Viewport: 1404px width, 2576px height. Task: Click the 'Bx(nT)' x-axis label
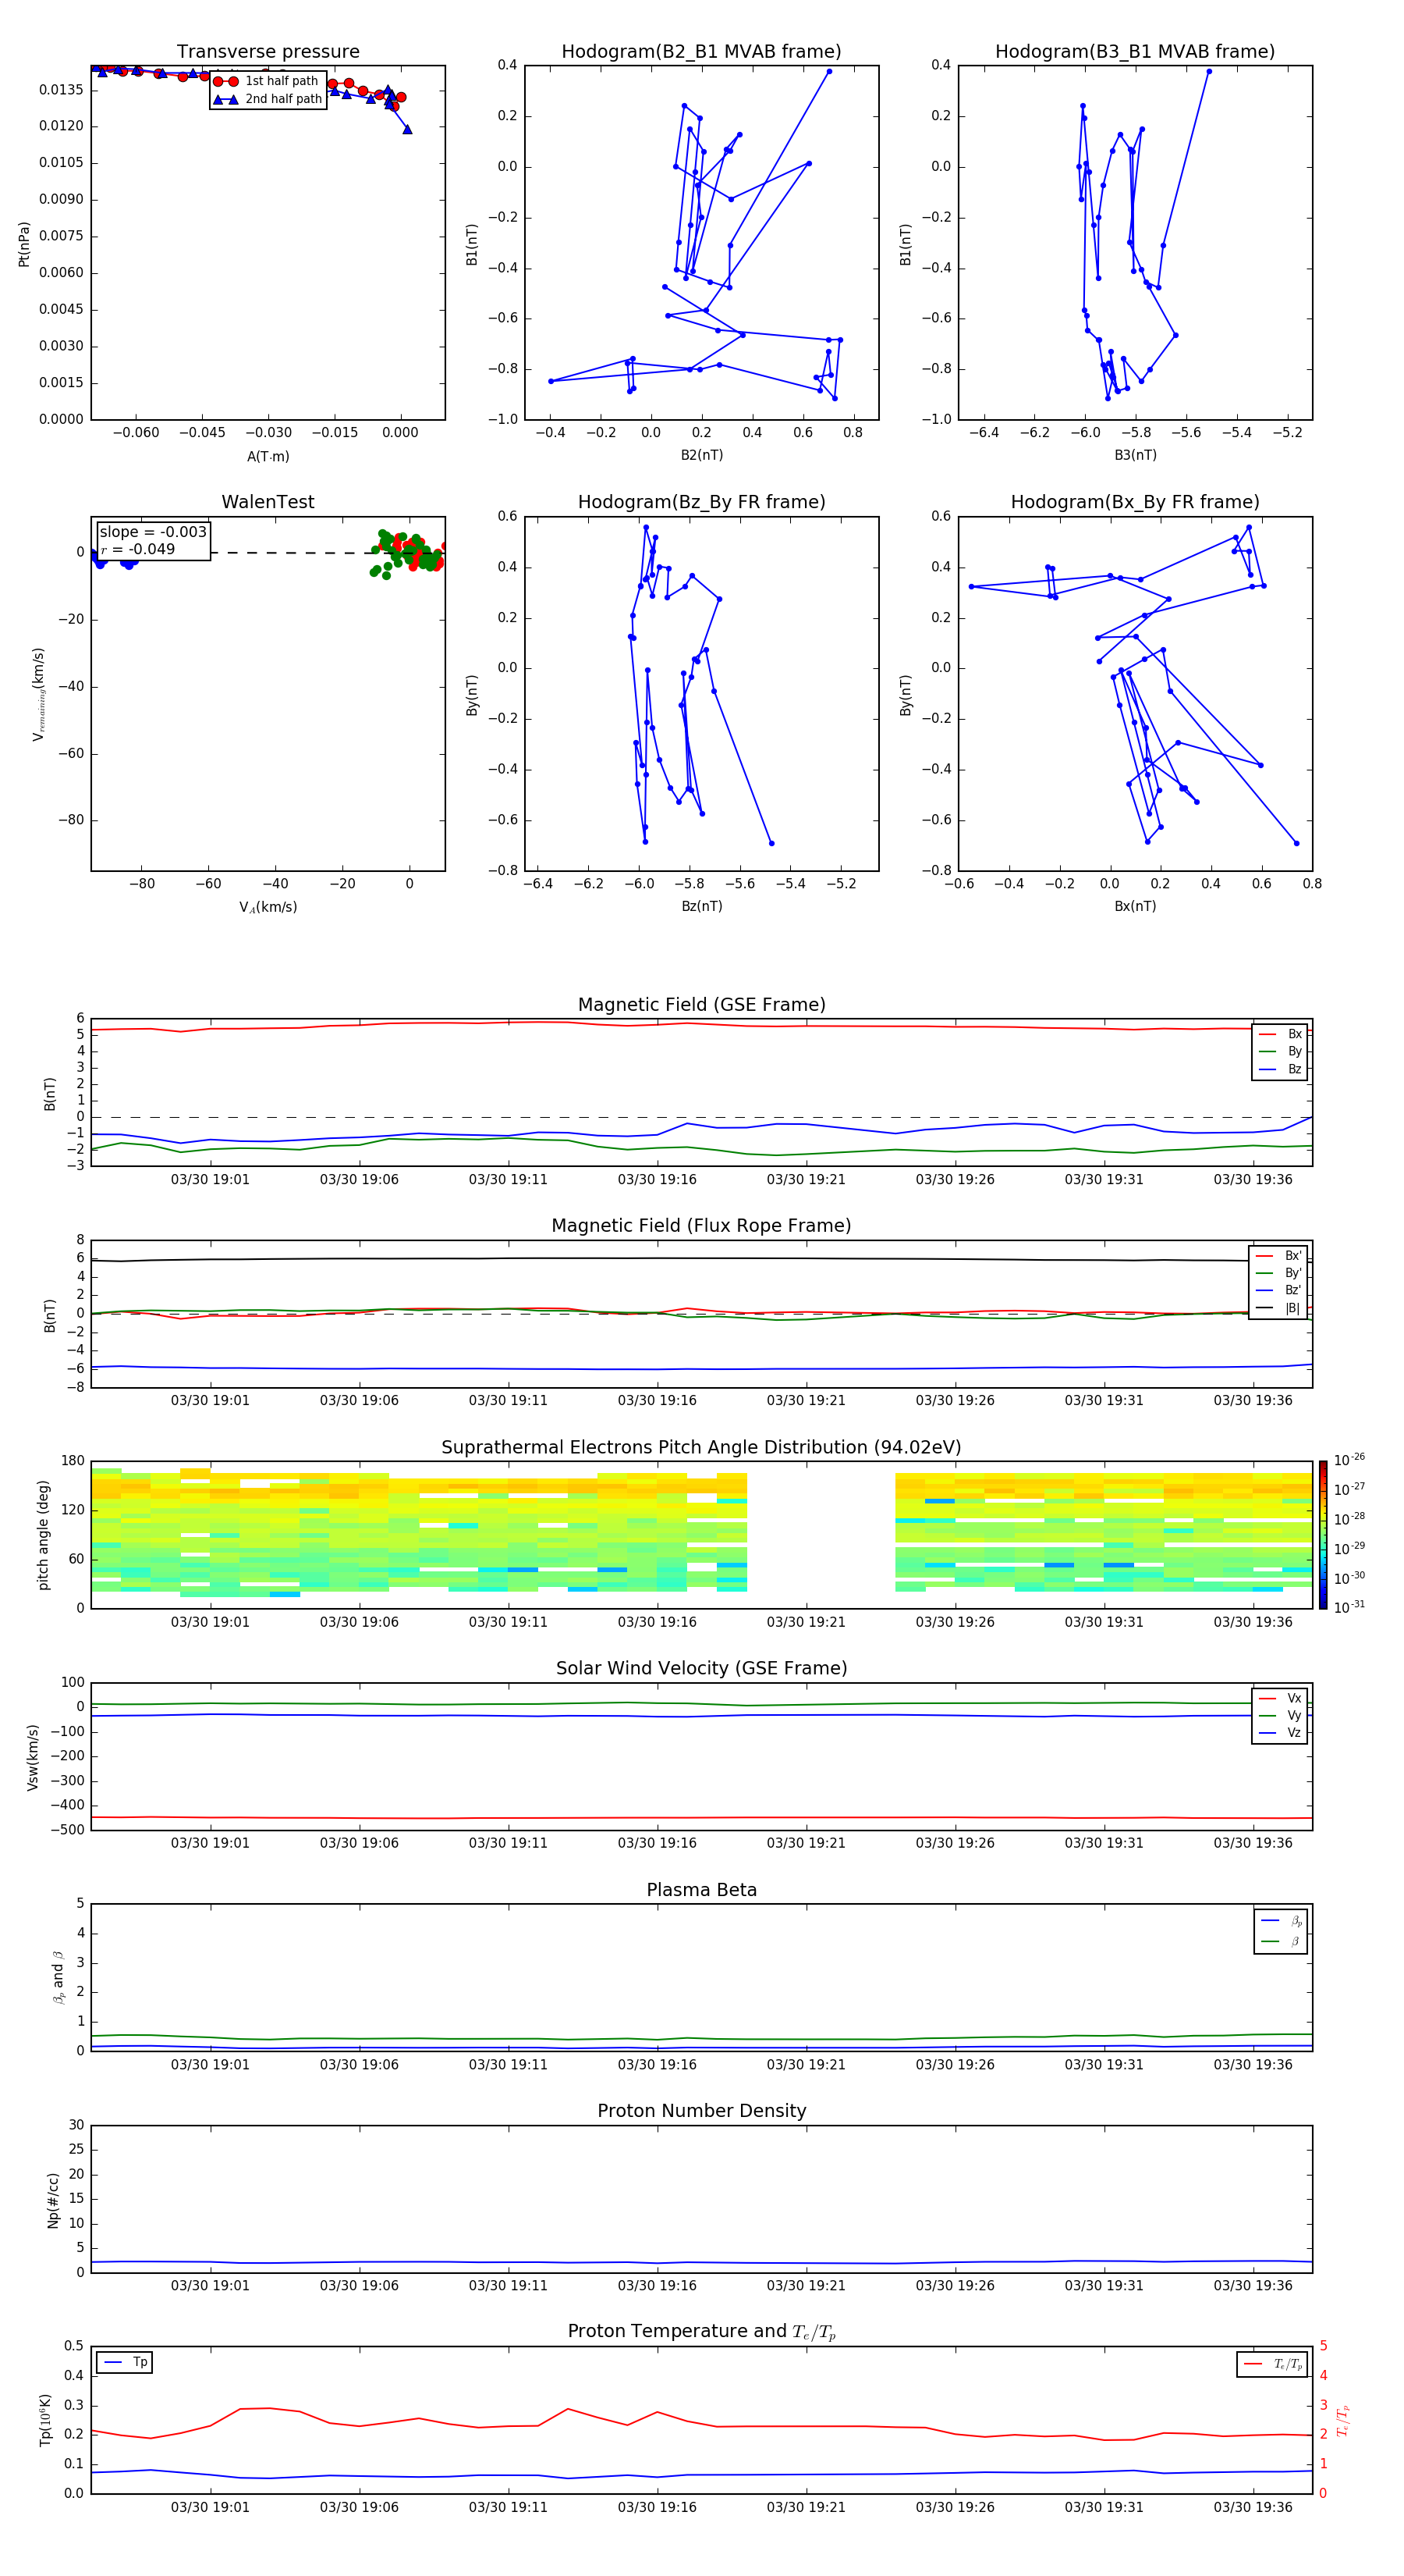click(x=1135, y=906)
